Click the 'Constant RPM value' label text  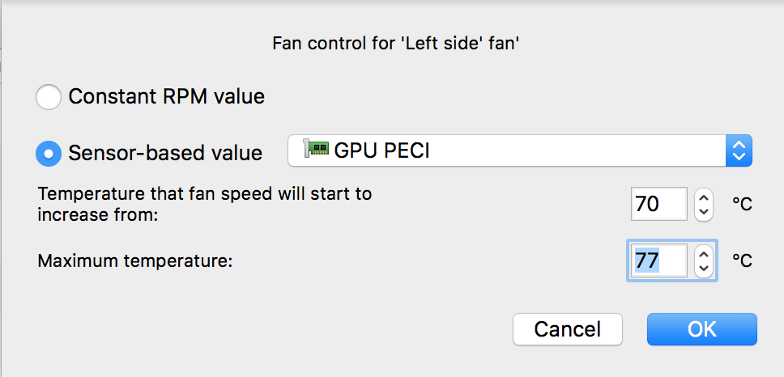pyautogui.click(x=166, y=97)
